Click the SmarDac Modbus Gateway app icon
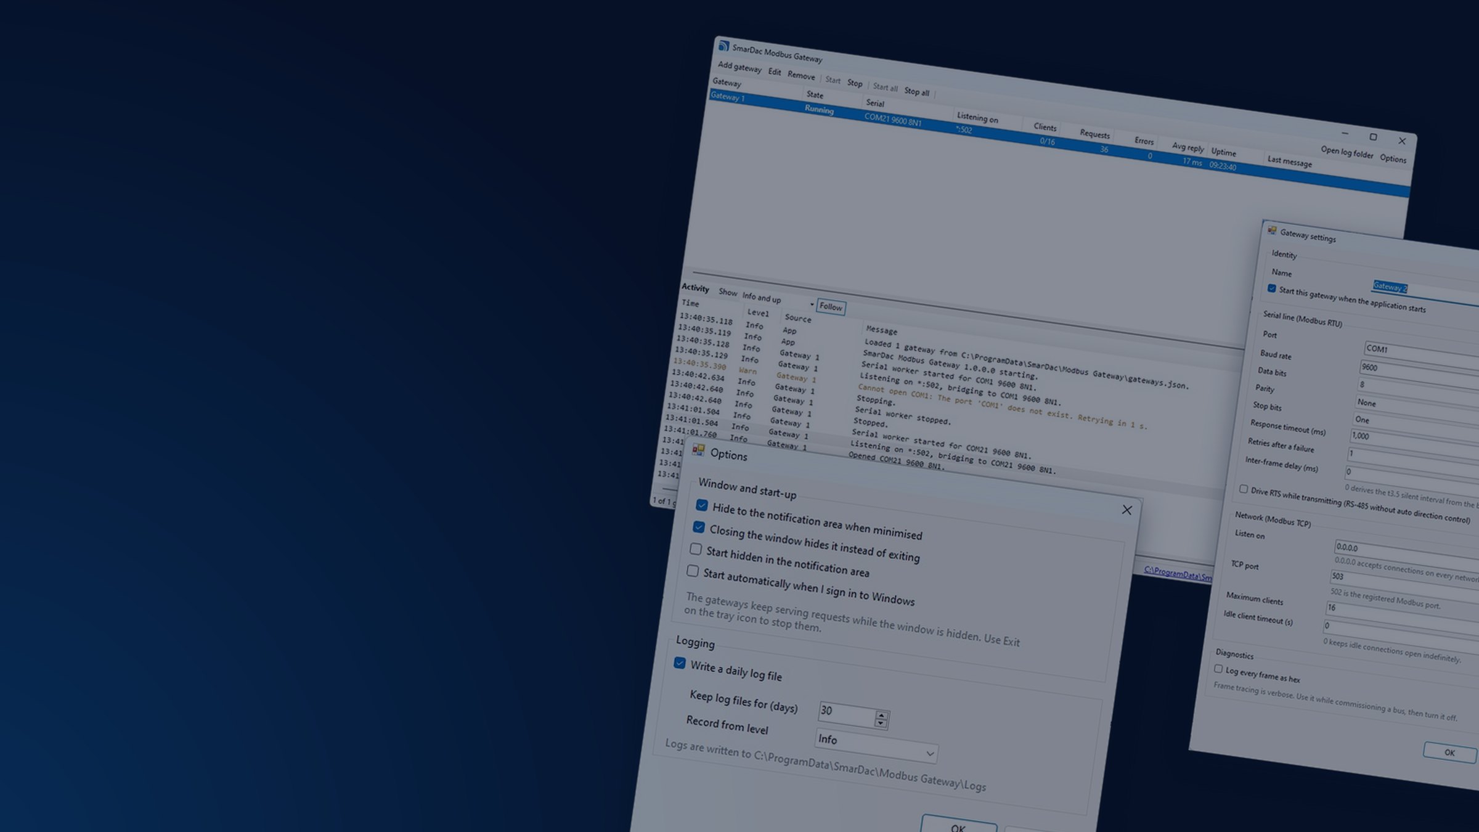Screen dimensions: 1479x832 723,46
